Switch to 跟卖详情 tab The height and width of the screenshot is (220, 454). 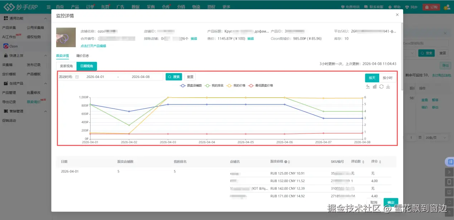(x=63, y=56)
